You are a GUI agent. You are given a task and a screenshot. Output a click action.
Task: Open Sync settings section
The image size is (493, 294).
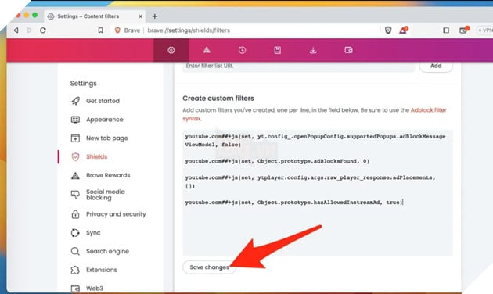point(93,232)
